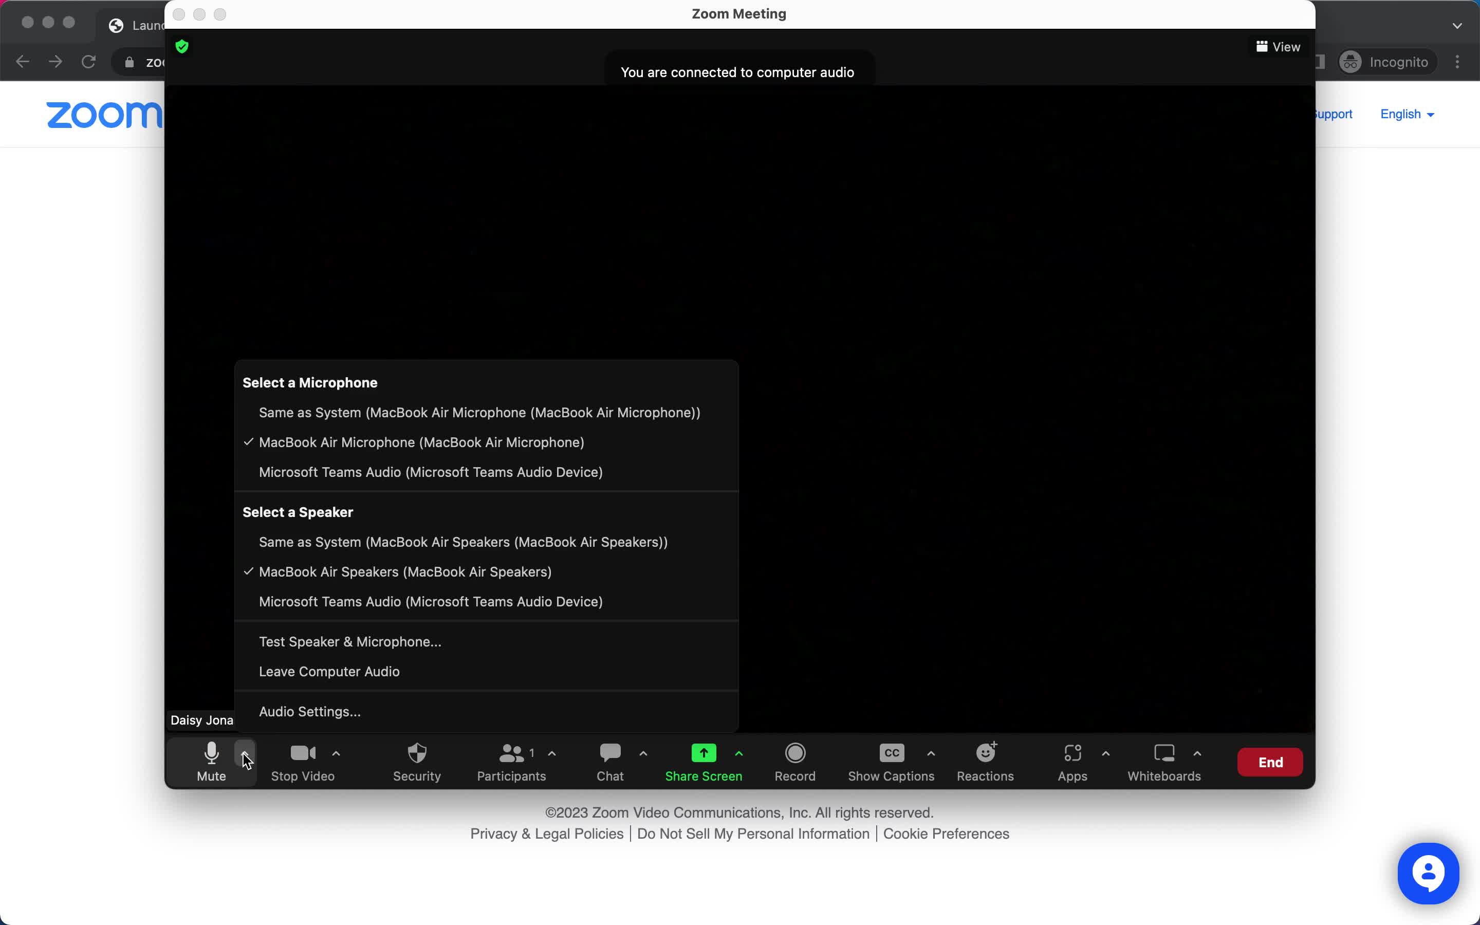This screenshot has height=925, width=1480.
Task: Click the Stop Video camera icon
Action: [304, 753]
